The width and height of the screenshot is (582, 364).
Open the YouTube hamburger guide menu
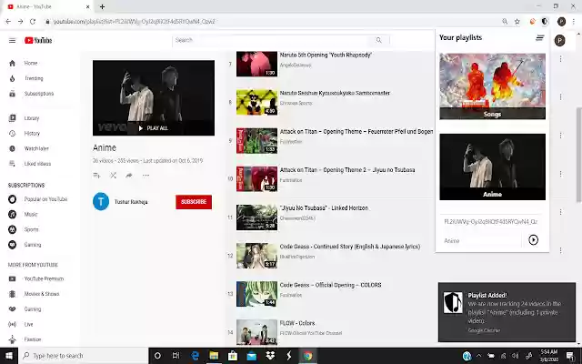pos(12,40)
